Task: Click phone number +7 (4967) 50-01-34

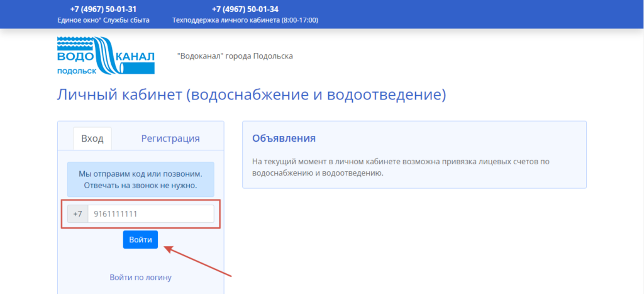Action: pyautogui.click(x=245, y=9)
